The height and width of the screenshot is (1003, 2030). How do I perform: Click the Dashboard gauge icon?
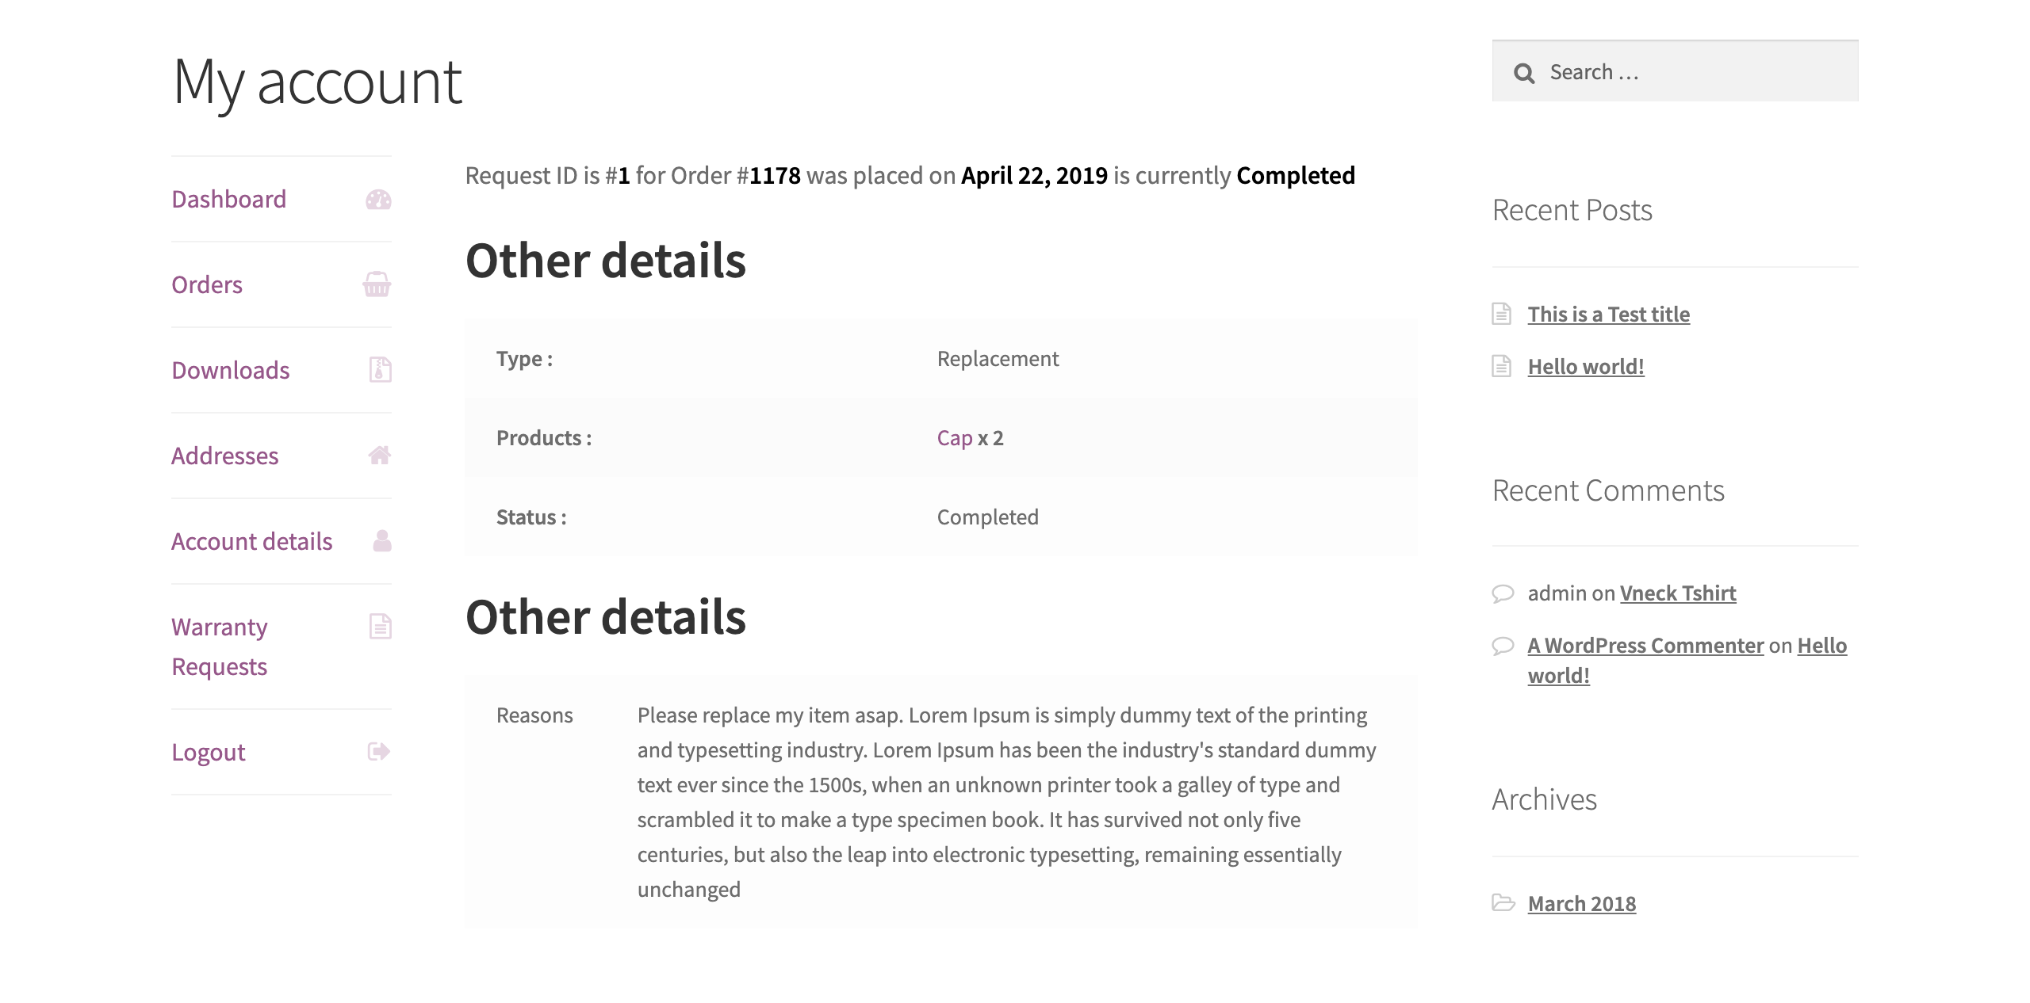378,200
